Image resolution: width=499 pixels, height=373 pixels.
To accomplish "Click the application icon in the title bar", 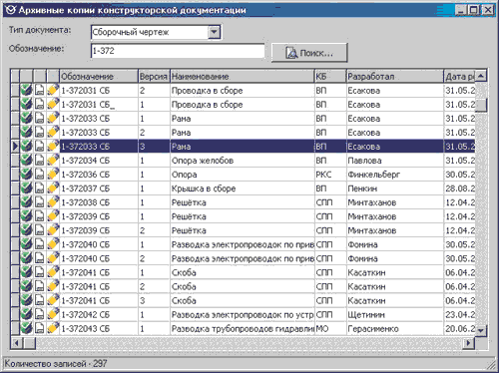I will 11,10.
